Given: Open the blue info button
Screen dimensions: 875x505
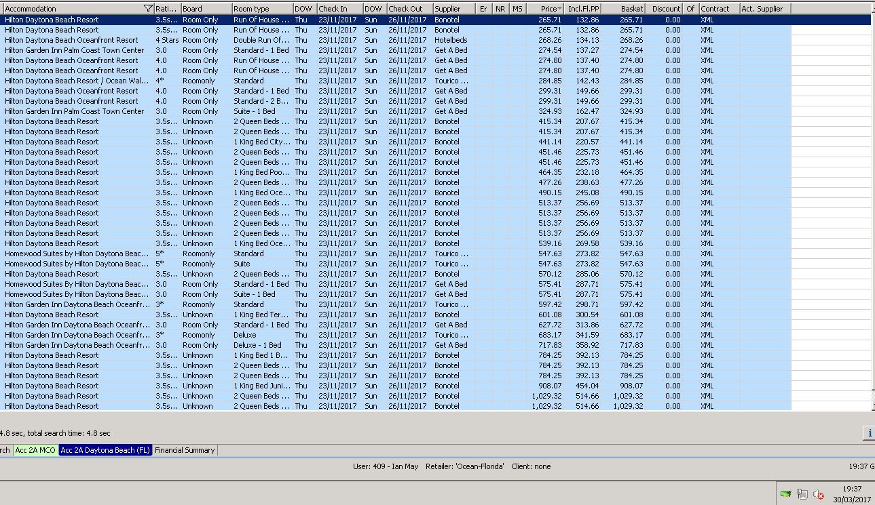Looking at the screenshot, I should tap(869, 433).
